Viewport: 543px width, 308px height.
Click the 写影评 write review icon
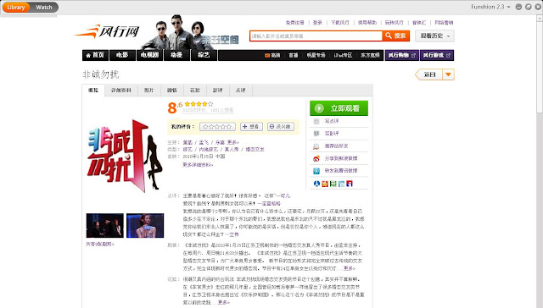pos(316,134)
